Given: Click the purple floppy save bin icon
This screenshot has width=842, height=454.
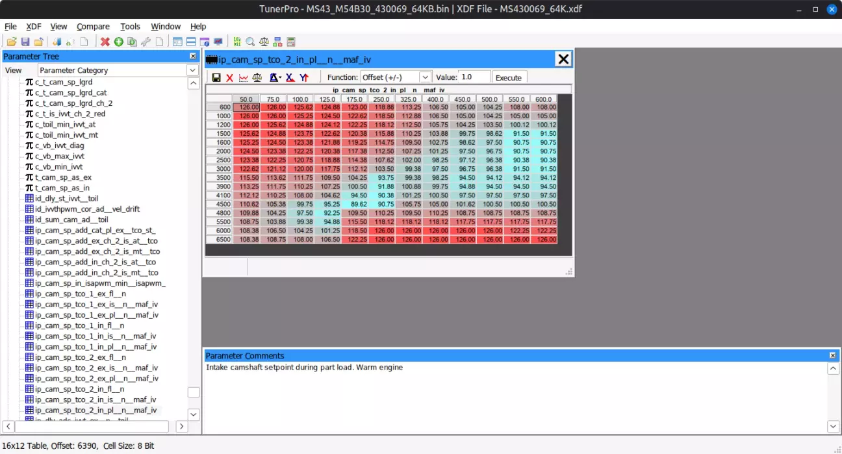Looking at the screenshot, I should [x=25, y=42].
